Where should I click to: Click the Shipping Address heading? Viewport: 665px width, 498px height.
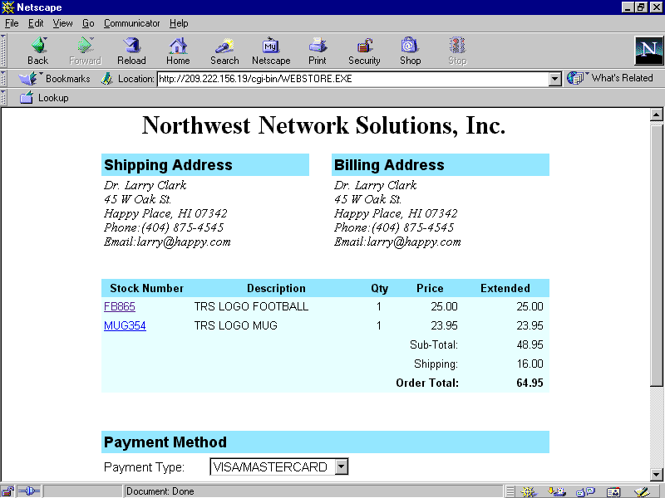pyautogui.click(x=168, y=164)
